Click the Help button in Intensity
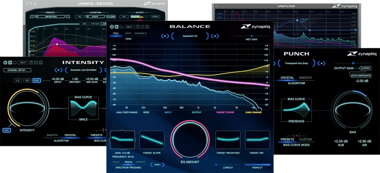 [x=23, y=62]
